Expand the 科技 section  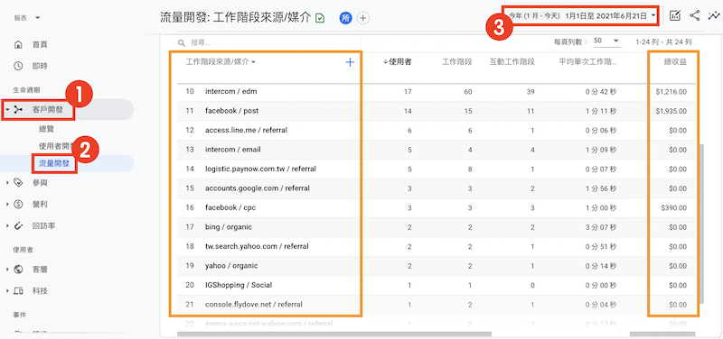7,291
